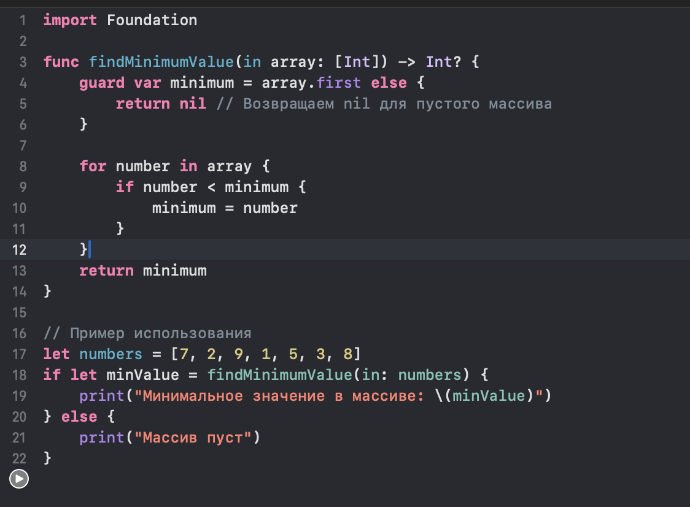The width and height of the screenshot is (690, 507).
Task: Click 'Foundation' on line 1
Action: click(x=152, y=20)
